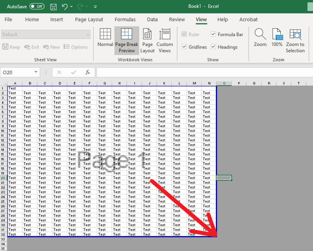Select the Review tab
This screenshot has width=313, height=251.
[x=177, y=20]
